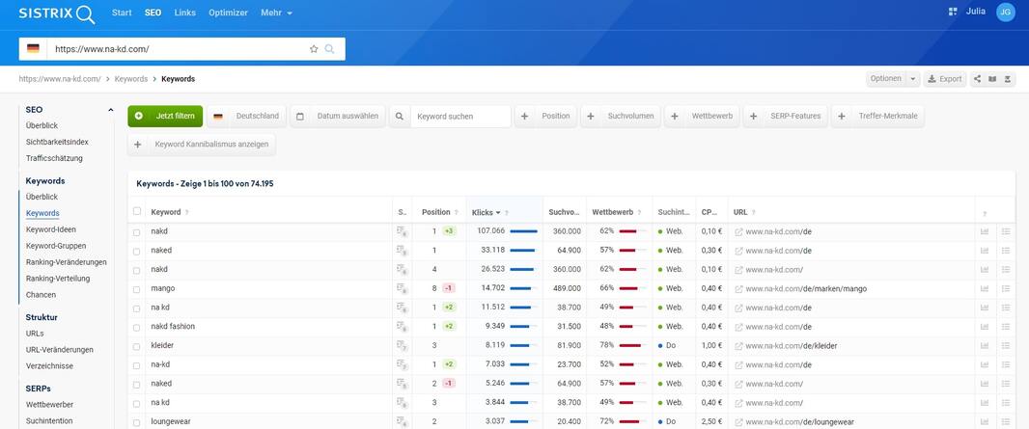The height and width of the screenshot is (429, 1029).
Task: Collapse the SEO sidebar section chevron
Action: point(110,110)
